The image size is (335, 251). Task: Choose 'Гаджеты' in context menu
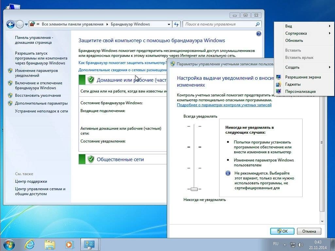[x=304, y=84]
